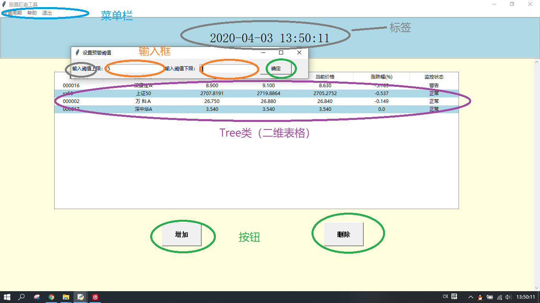This screenshot has width=540, height=303.
Task: Click the 9.100 price cell
Action: pos(268,86)
